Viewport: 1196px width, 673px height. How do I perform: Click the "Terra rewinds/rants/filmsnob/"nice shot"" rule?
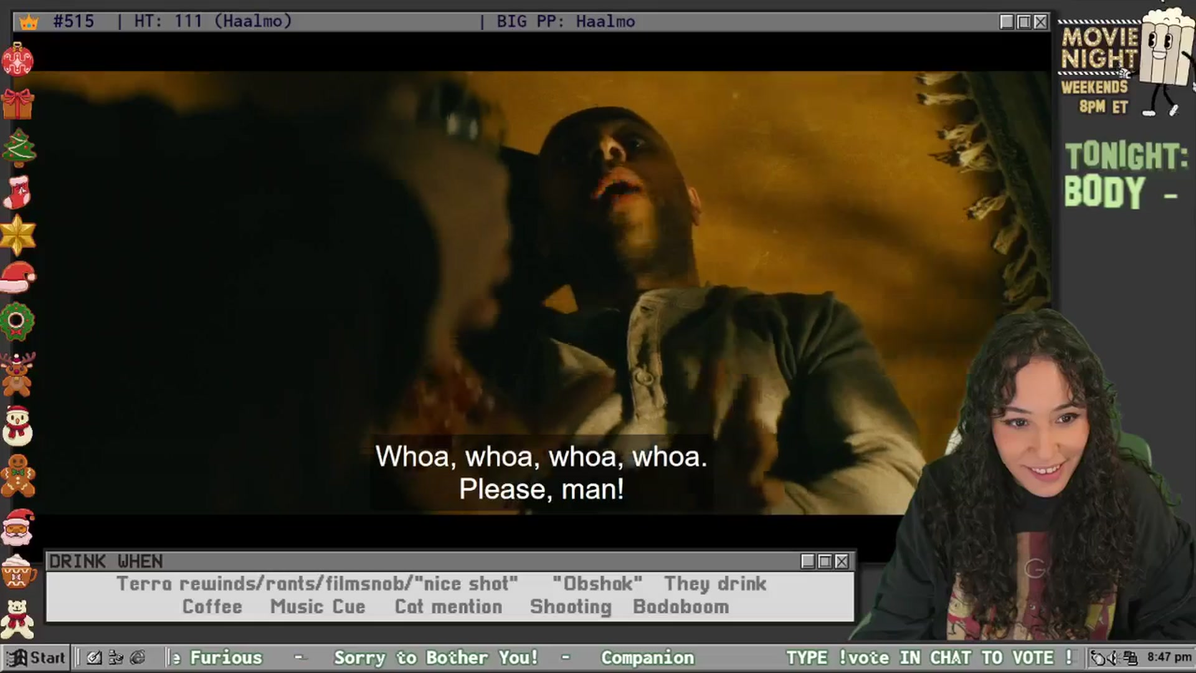[317, 584]
